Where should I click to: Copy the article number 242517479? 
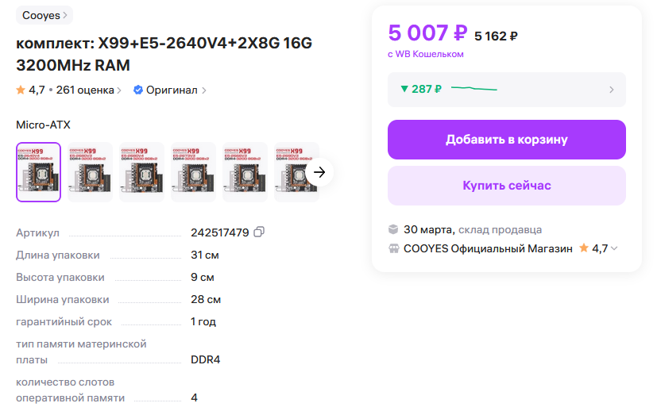coord(258,232)
